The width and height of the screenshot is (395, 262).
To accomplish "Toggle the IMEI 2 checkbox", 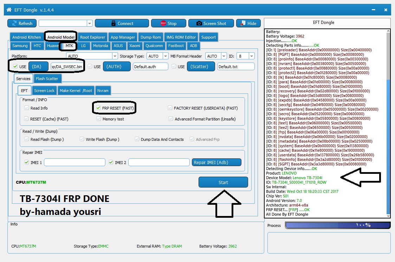I will [111, 162].
